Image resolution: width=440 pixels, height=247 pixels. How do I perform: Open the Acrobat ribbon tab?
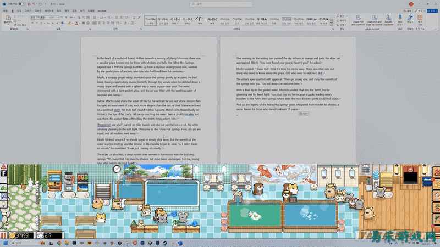(102, 10)
